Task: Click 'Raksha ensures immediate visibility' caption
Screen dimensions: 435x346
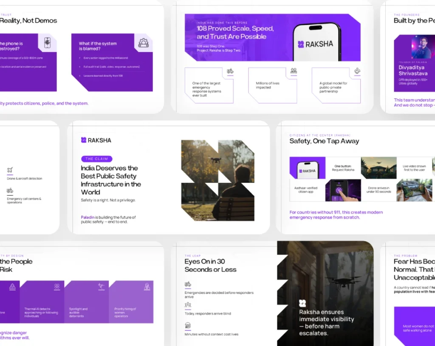Action: coord(327,323)
